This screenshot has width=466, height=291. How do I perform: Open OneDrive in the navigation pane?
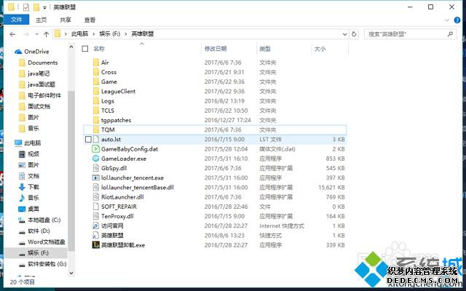(x=36, y=52)
